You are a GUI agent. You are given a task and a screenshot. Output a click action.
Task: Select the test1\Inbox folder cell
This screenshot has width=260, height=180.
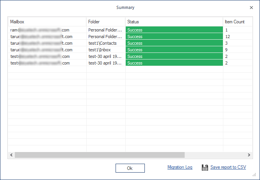point(106,50)
